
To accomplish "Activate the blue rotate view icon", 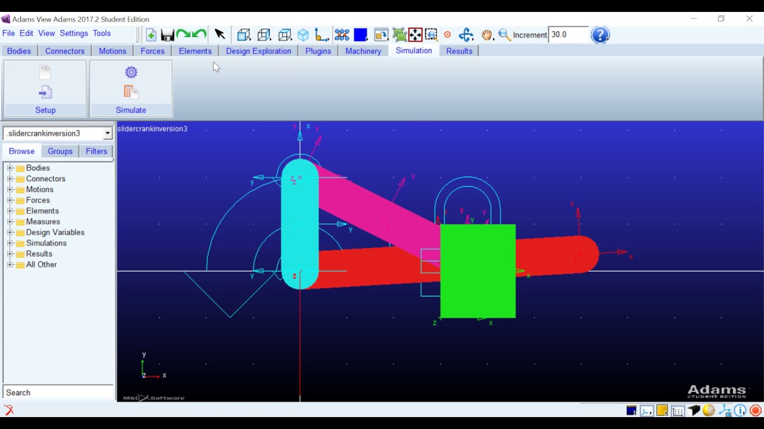I will [x=466, y=35].
